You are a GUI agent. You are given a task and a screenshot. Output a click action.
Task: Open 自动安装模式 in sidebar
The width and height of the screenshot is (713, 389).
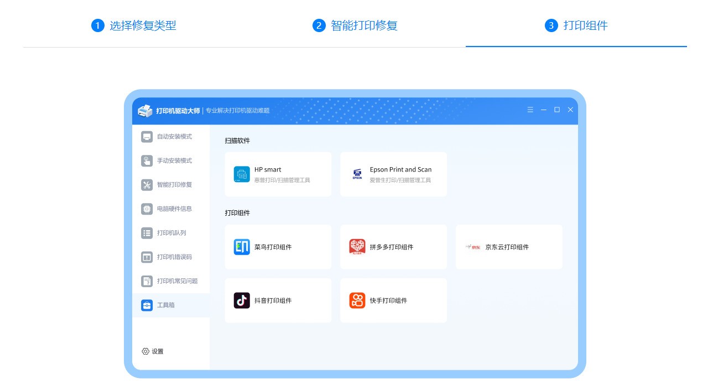click(x=170, y=137)
